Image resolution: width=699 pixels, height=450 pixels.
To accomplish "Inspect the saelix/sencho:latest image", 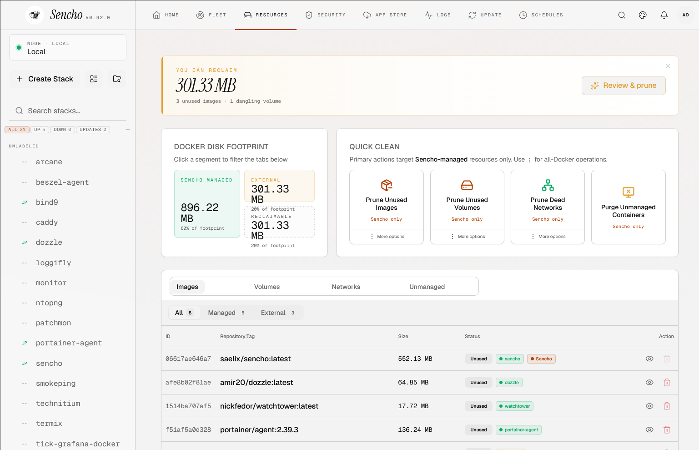I will [649, 359].
